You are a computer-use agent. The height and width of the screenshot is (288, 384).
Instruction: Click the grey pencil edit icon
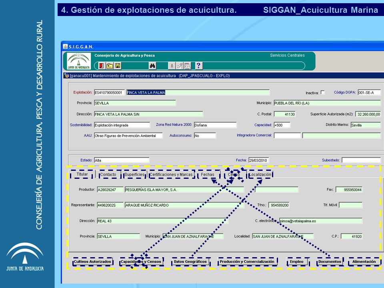180,66
